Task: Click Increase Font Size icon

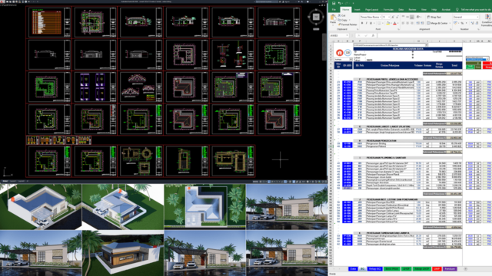Action: click(393, 17)
